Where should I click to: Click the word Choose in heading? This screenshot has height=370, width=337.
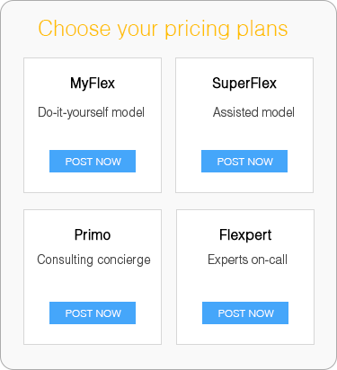click(x=75, y=28)
